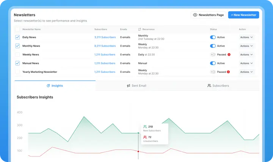Click 'Daily at 22:30' recurrence text
The width and height of the screenshot is (273, 162).
pyautogui.click(x=146, y=55)
